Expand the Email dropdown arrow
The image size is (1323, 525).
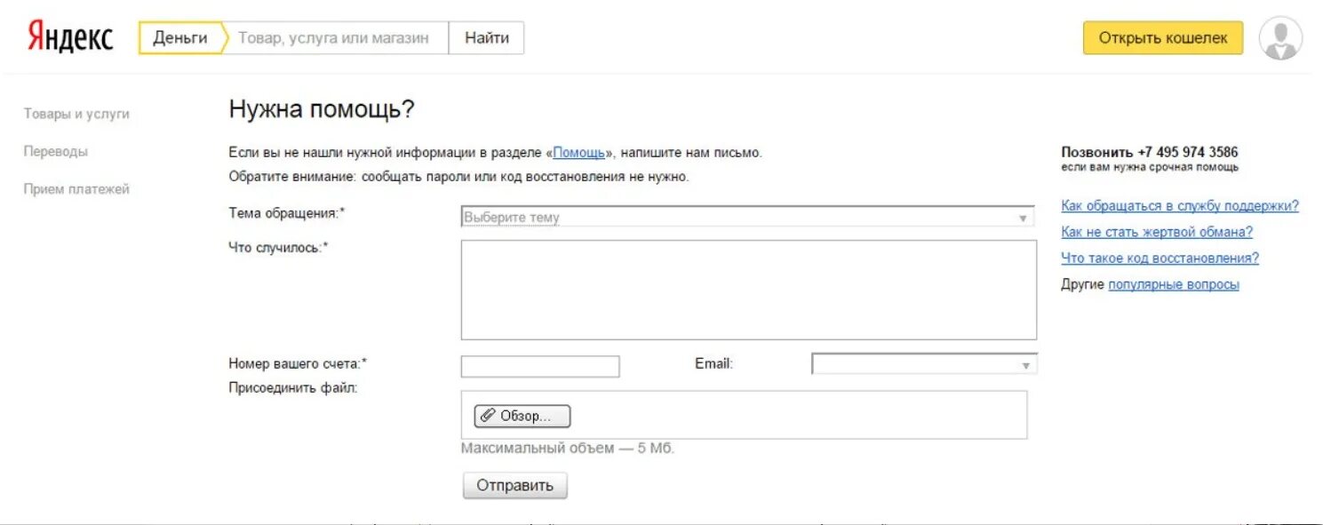point(1025,364)
